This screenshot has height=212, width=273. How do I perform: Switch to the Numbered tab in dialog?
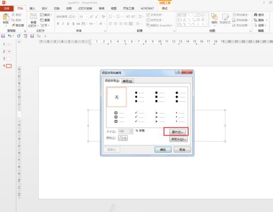point(128,81)
